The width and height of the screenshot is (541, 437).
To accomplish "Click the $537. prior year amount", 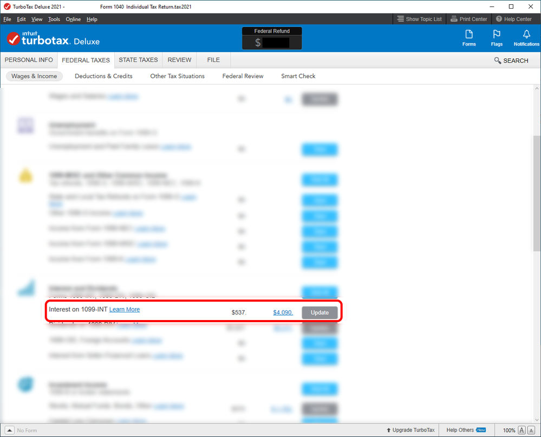I will 239,312.
